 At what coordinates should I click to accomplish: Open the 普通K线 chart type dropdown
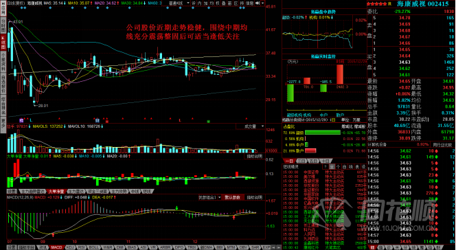coord(179,3)
